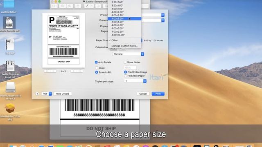Choose 4.00x2.00" paper size
The width and height of the screenshot is (262, 147).
tap(124, 12)
